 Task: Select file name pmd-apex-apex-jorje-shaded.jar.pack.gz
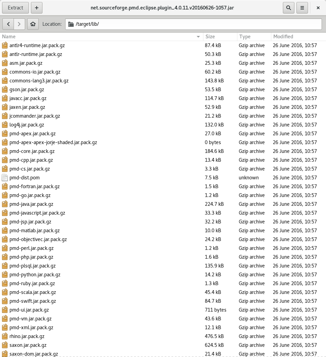[x=53, y=142]
